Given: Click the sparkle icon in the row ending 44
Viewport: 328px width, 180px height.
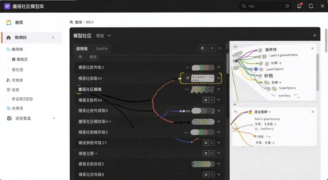Looking at the screenshot, I should tap(212, 100).
